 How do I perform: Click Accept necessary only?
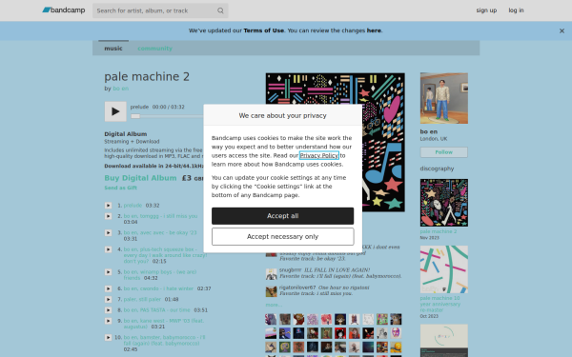click(283, 237)
